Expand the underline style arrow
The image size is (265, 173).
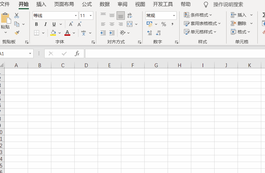pos(61,24)
